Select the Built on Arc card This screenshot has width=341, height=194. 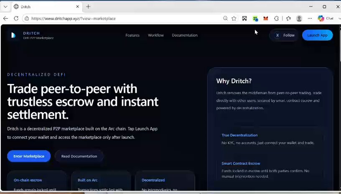tap(101, 181)
